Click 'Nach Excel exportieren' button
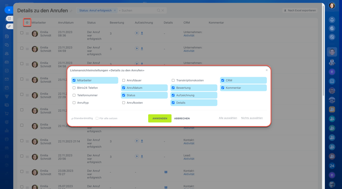Image resolution: width=342 pixels, height=189 pixels. pyautogui.click(x=300, y=10)
